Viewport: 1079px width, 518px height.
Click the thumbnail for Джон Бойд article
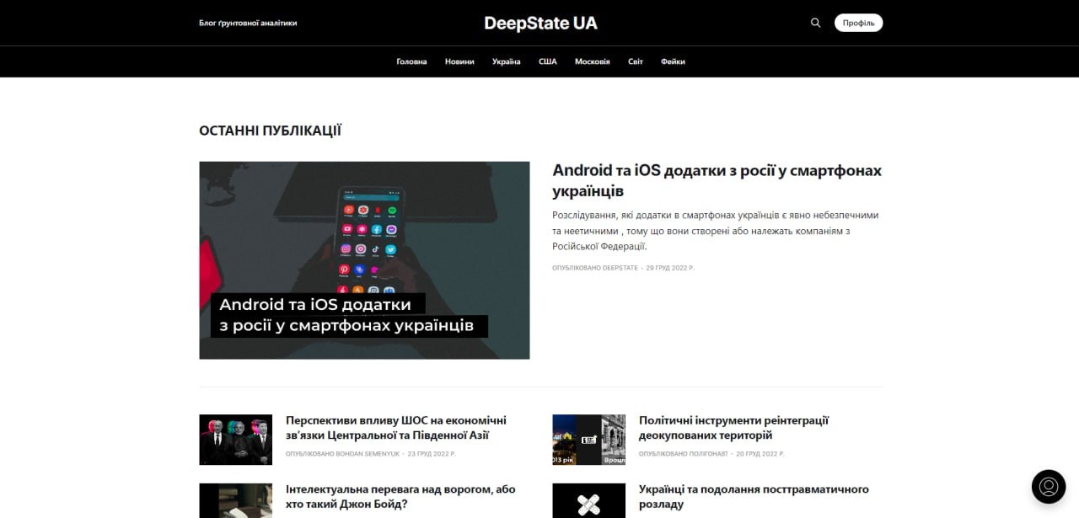235,500
